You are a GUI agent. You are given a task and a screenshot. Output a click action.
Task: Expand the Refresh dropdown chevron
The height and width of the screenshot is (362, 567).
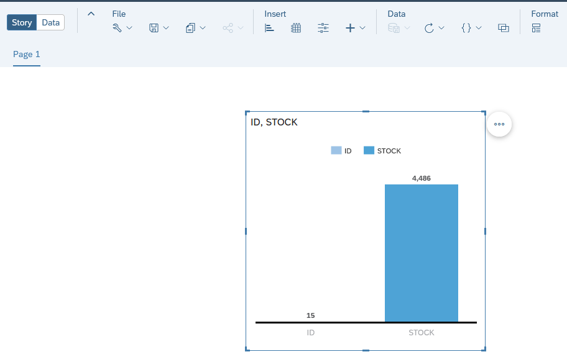(441, 28)
